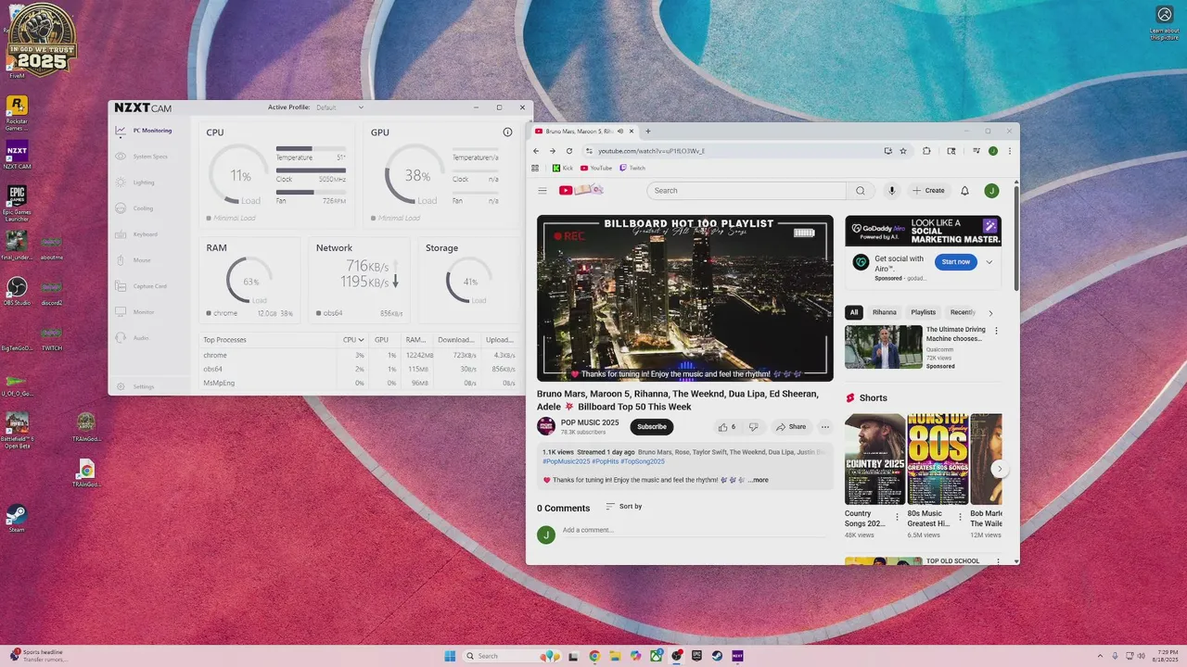This screenshot has width=1187, height=667.
Task: Select the All chip filter
Action: [x=854, y=312]
